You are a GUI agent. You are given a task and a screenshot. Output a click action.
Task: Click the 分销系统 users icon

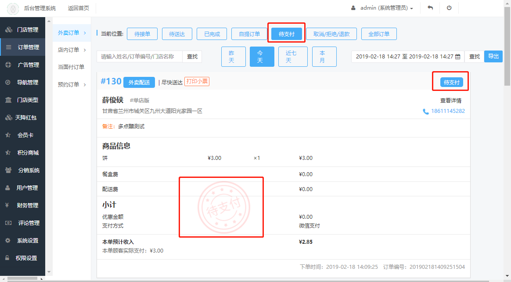click(8, 170)
